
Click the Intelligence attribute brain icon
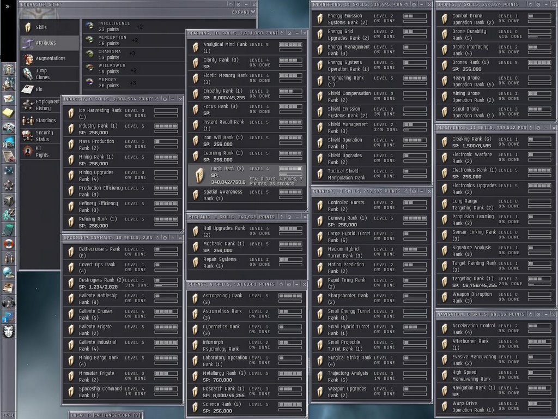[90, 26]
